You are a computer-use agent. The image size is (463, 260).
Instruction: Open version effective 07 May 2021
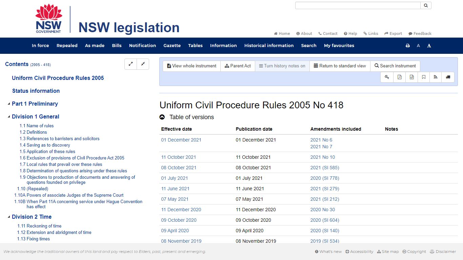pos(175,199)
